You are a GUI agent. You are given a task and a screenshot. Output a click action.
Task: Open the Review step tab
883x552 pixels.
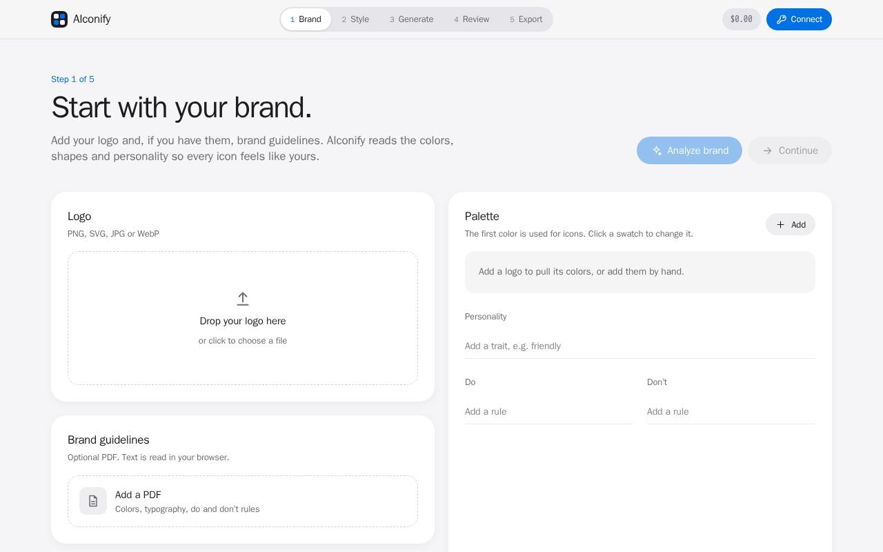click(472, 19)
